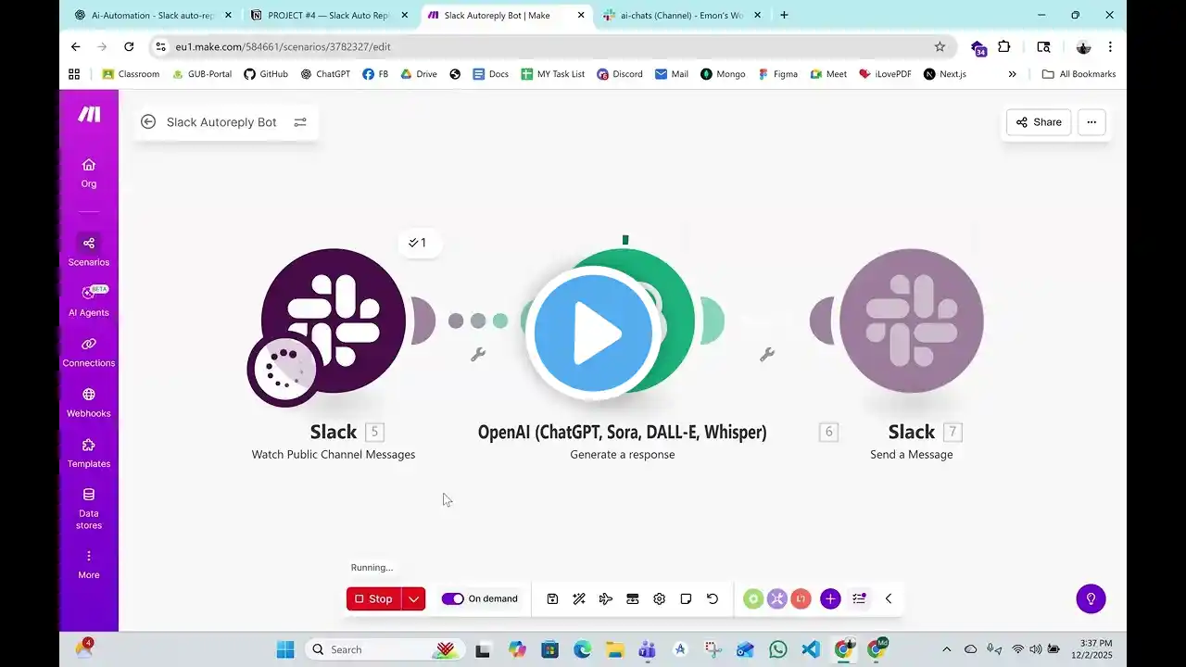Open WhatsApp from the taskbar

(x=777, y=649)
